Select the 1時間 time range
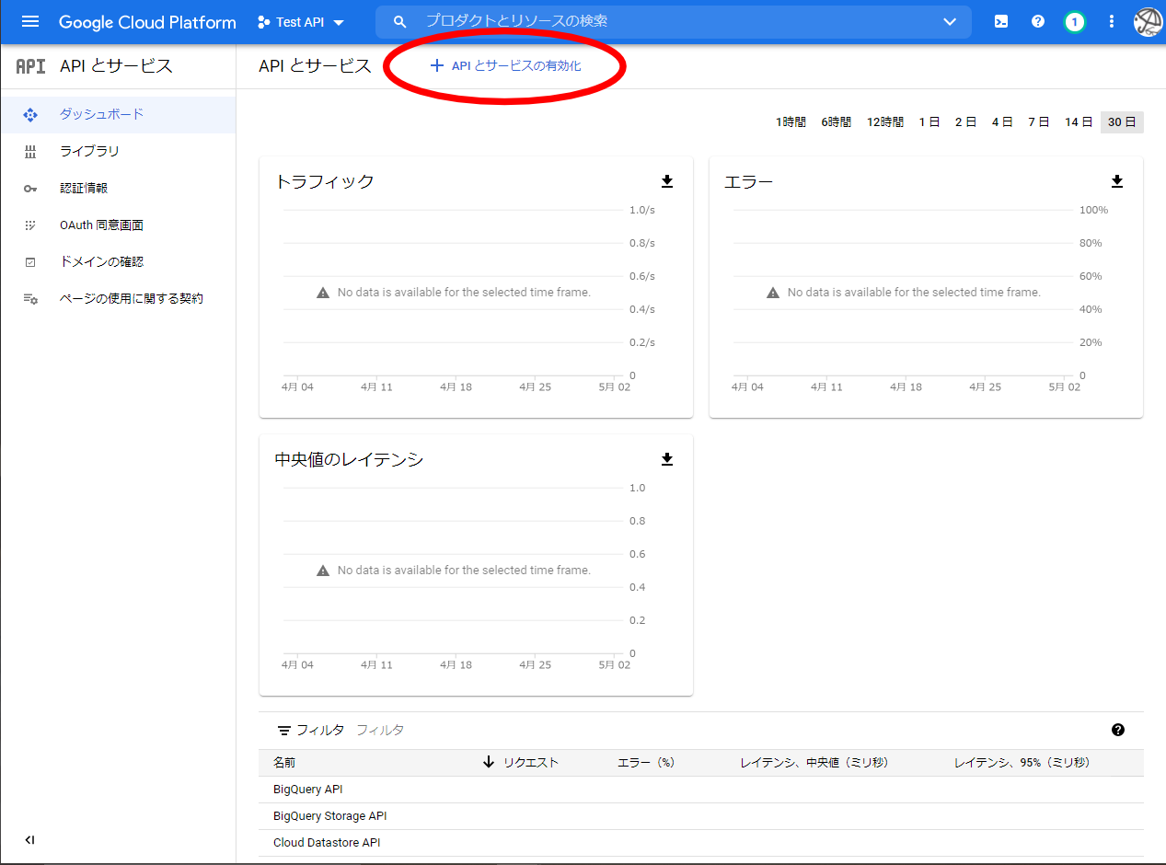 click(791, 121)
